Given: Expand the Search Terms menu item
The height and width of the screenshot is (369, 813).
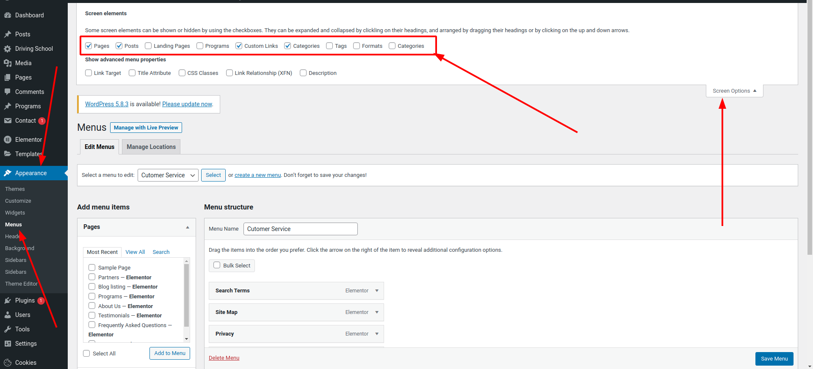Looking at the screenshot, I should (376, 291).
